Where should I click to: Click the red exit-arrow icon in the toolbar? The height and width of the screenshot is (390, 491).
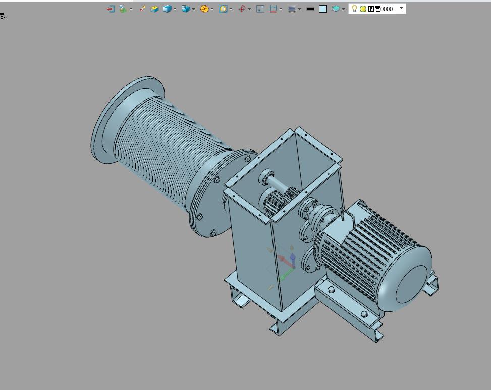click(111, 9)
